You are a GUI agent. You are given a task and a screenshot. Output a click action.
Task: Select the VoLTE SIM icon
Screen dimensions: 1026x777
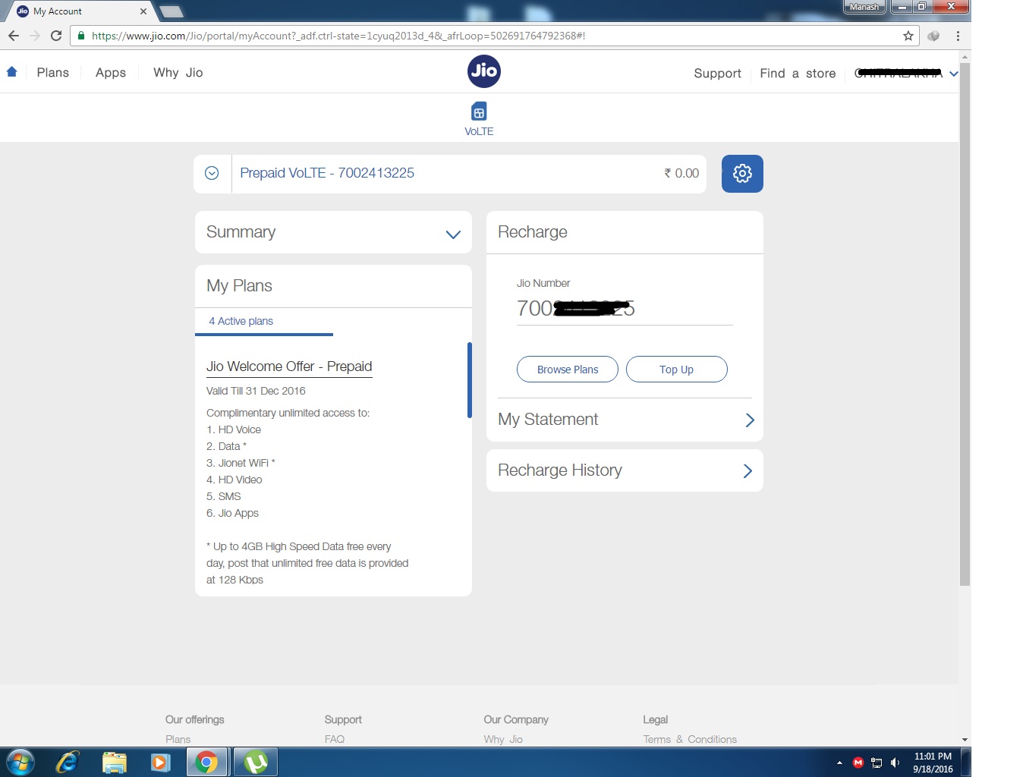click(x=479, y=113)
